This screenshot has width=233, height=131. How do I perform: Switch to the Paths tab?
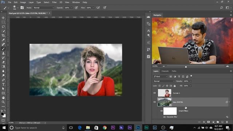coord(174,71)
